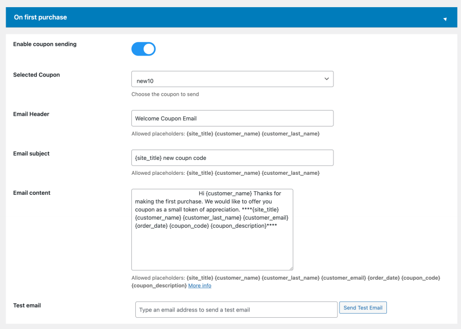Click the 'Test email' label
This screenshot has height=329, width=461.
(27, 305)
